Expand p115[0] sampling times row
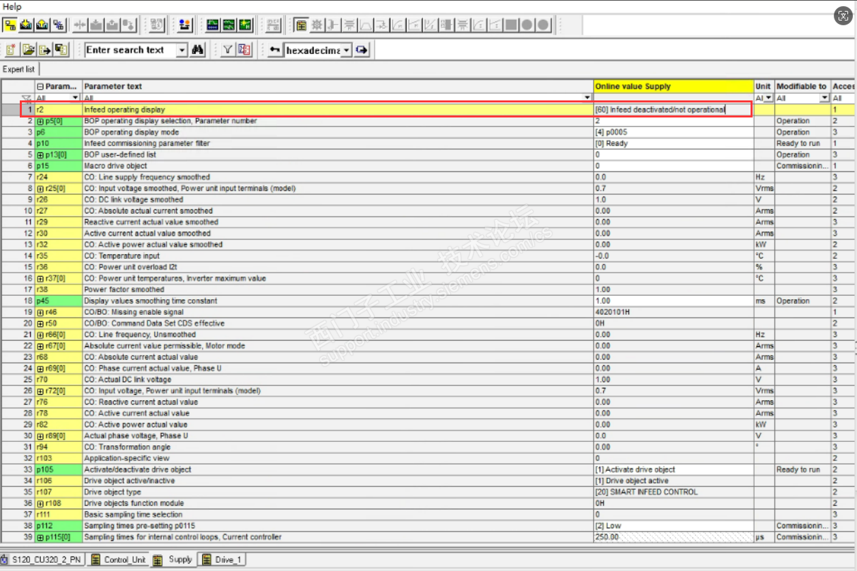The width and height of the screenshot is (857, 571). (40, 538)
